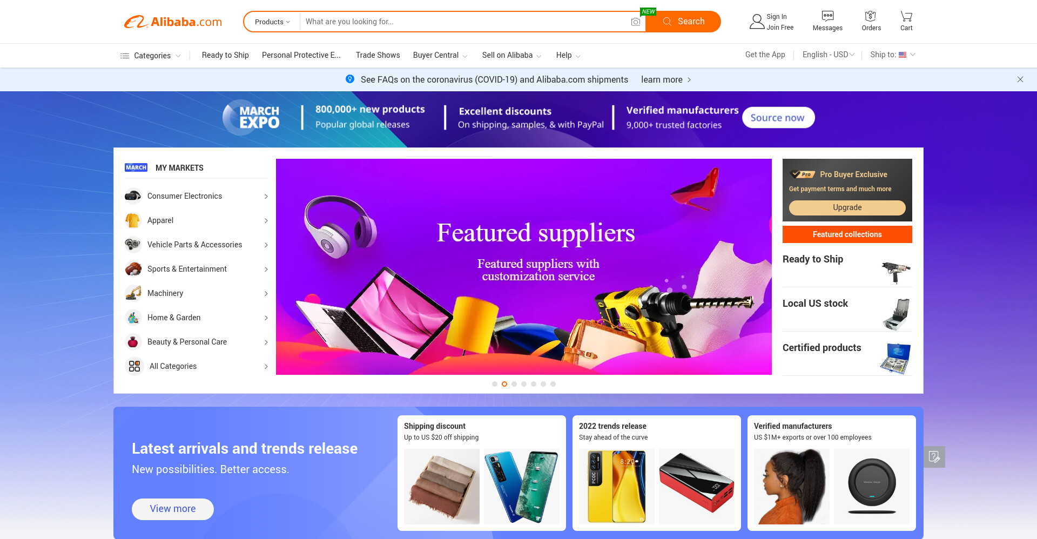
Task: Expand the English - USD language dropdown
Action: (x=829, y=55)
